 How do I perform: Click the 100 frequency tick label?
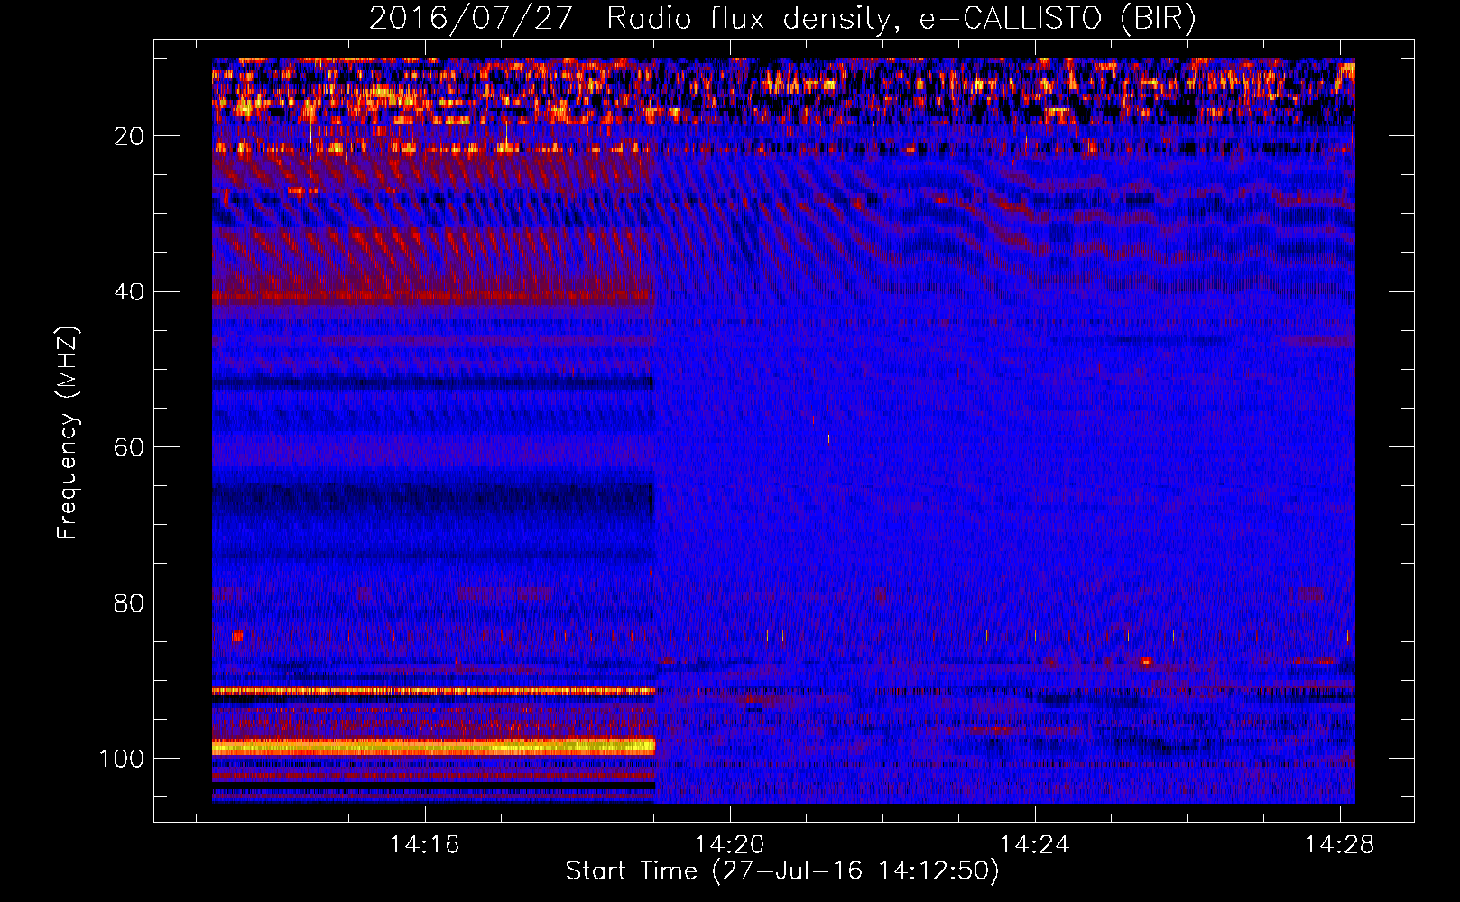(122, 759)
